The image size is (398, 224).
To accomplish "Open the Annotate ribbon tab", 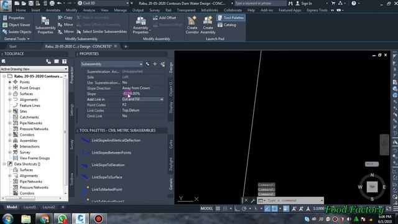I will (53, 11).
